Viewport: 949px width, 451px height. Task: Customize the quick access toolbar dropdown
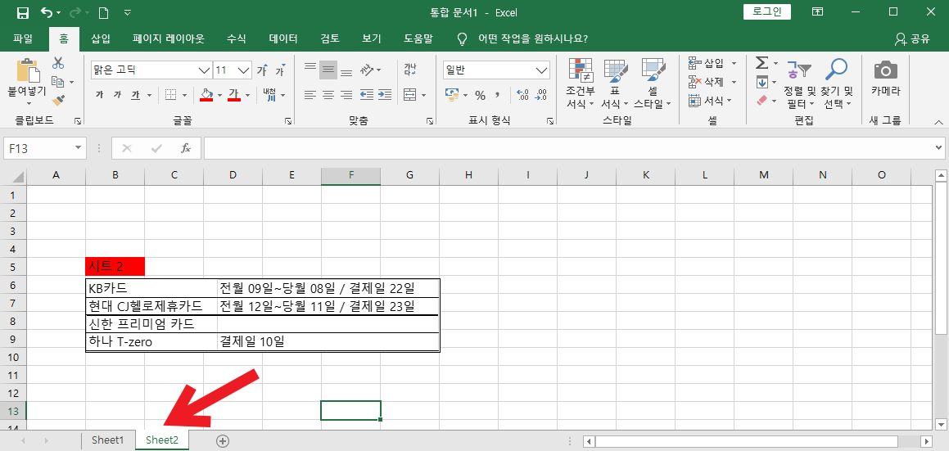pos(127,12)
